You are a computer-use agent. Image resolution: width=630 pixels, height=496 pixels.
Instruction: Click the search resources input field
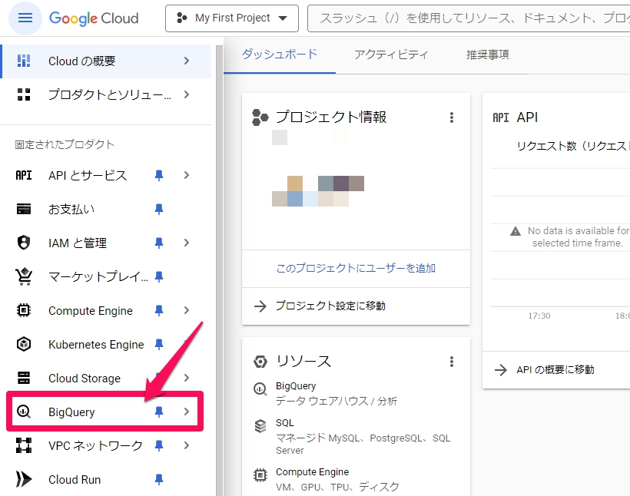point(469,18)
